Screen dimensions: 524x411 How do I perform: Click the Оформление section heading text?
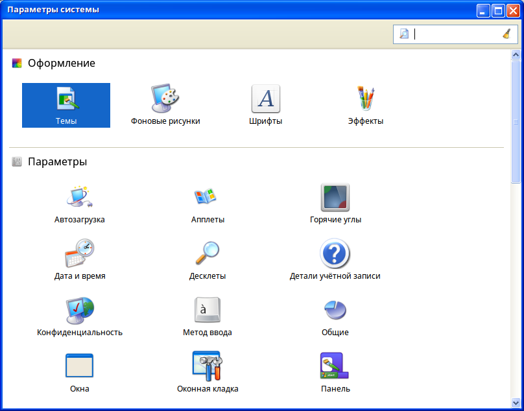pos(62,63)
